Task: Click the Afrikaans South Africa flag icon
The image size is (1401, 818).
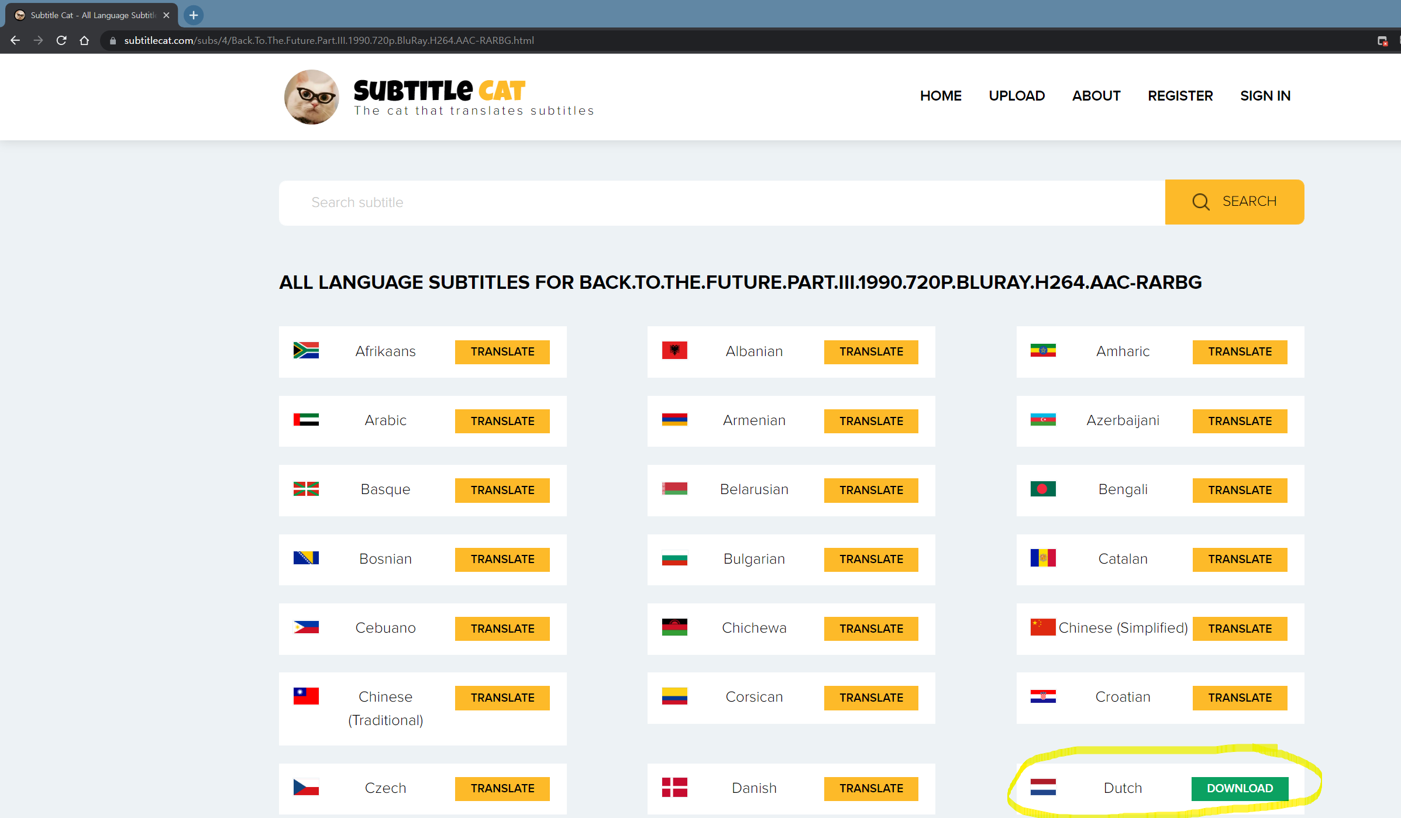Action: [306, 350]
